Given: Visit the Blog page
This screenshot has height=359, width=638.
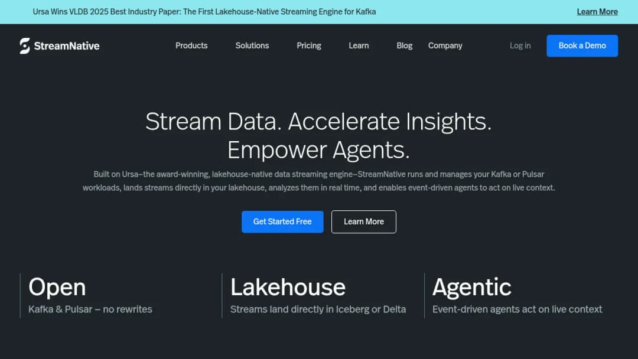Looking at the screenshot, I should [405, 45].
